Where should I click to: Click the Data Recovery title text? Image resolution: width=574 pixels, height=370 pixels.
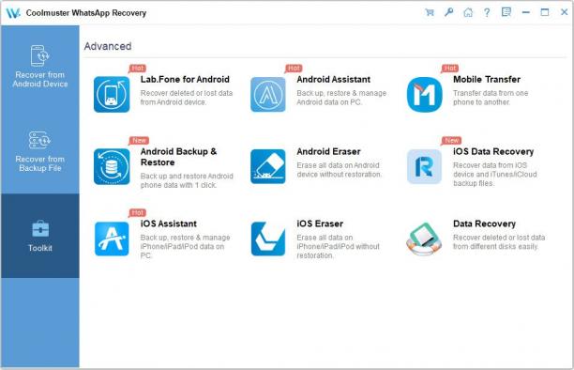[484, 224]
